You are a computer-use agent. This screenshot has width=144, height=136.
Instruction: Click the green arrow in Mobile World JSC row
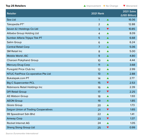pos(108,56)
